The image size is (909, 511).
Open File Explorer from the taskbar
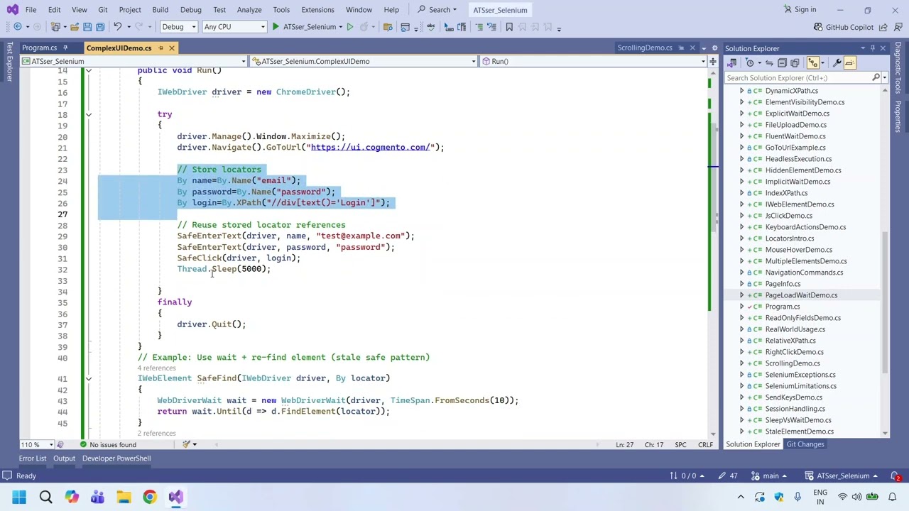[124, 497]
